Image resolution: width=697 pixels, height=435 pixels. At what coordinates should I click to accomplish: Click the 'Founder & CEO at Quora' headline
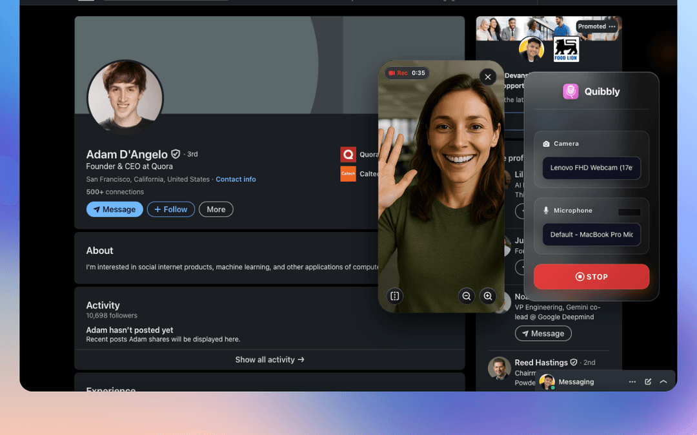point(129,166)
